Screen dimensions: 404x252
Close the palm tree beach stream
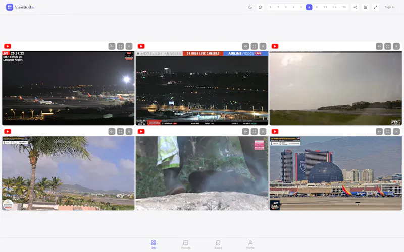pyautogui.click(x=129, y=131)
